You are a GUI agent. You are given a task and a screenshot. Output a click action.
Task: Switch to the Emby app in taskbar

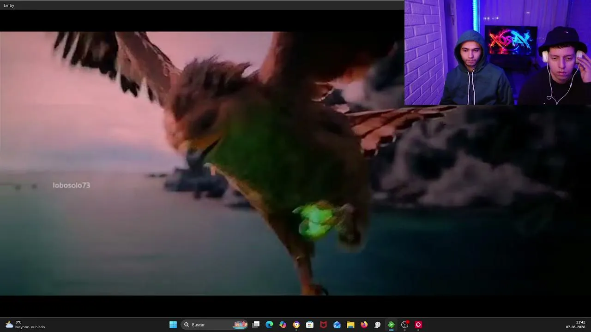tap(391, 325)
